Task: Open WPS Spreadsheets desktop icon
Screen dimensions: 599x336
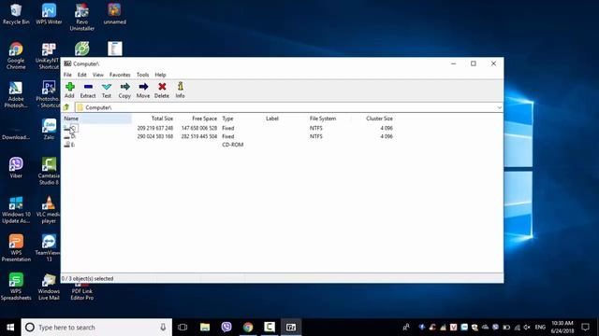Action: (16, 287)
